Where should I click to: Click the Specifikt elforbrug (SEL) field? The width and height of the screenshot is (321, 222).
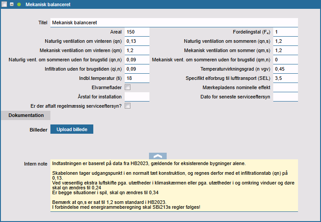coord(286,79)
